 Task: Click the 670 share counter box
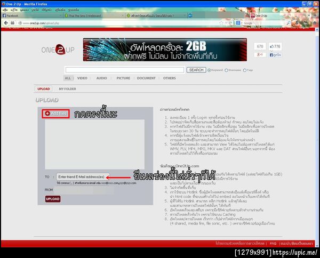pos(260,46)
